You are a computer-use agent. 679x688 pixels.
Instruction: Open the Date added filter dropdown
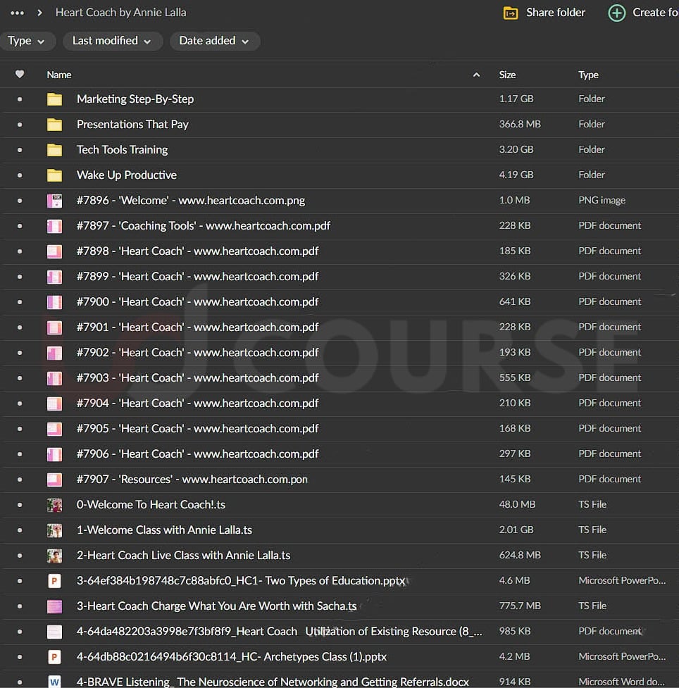(214, 41)
